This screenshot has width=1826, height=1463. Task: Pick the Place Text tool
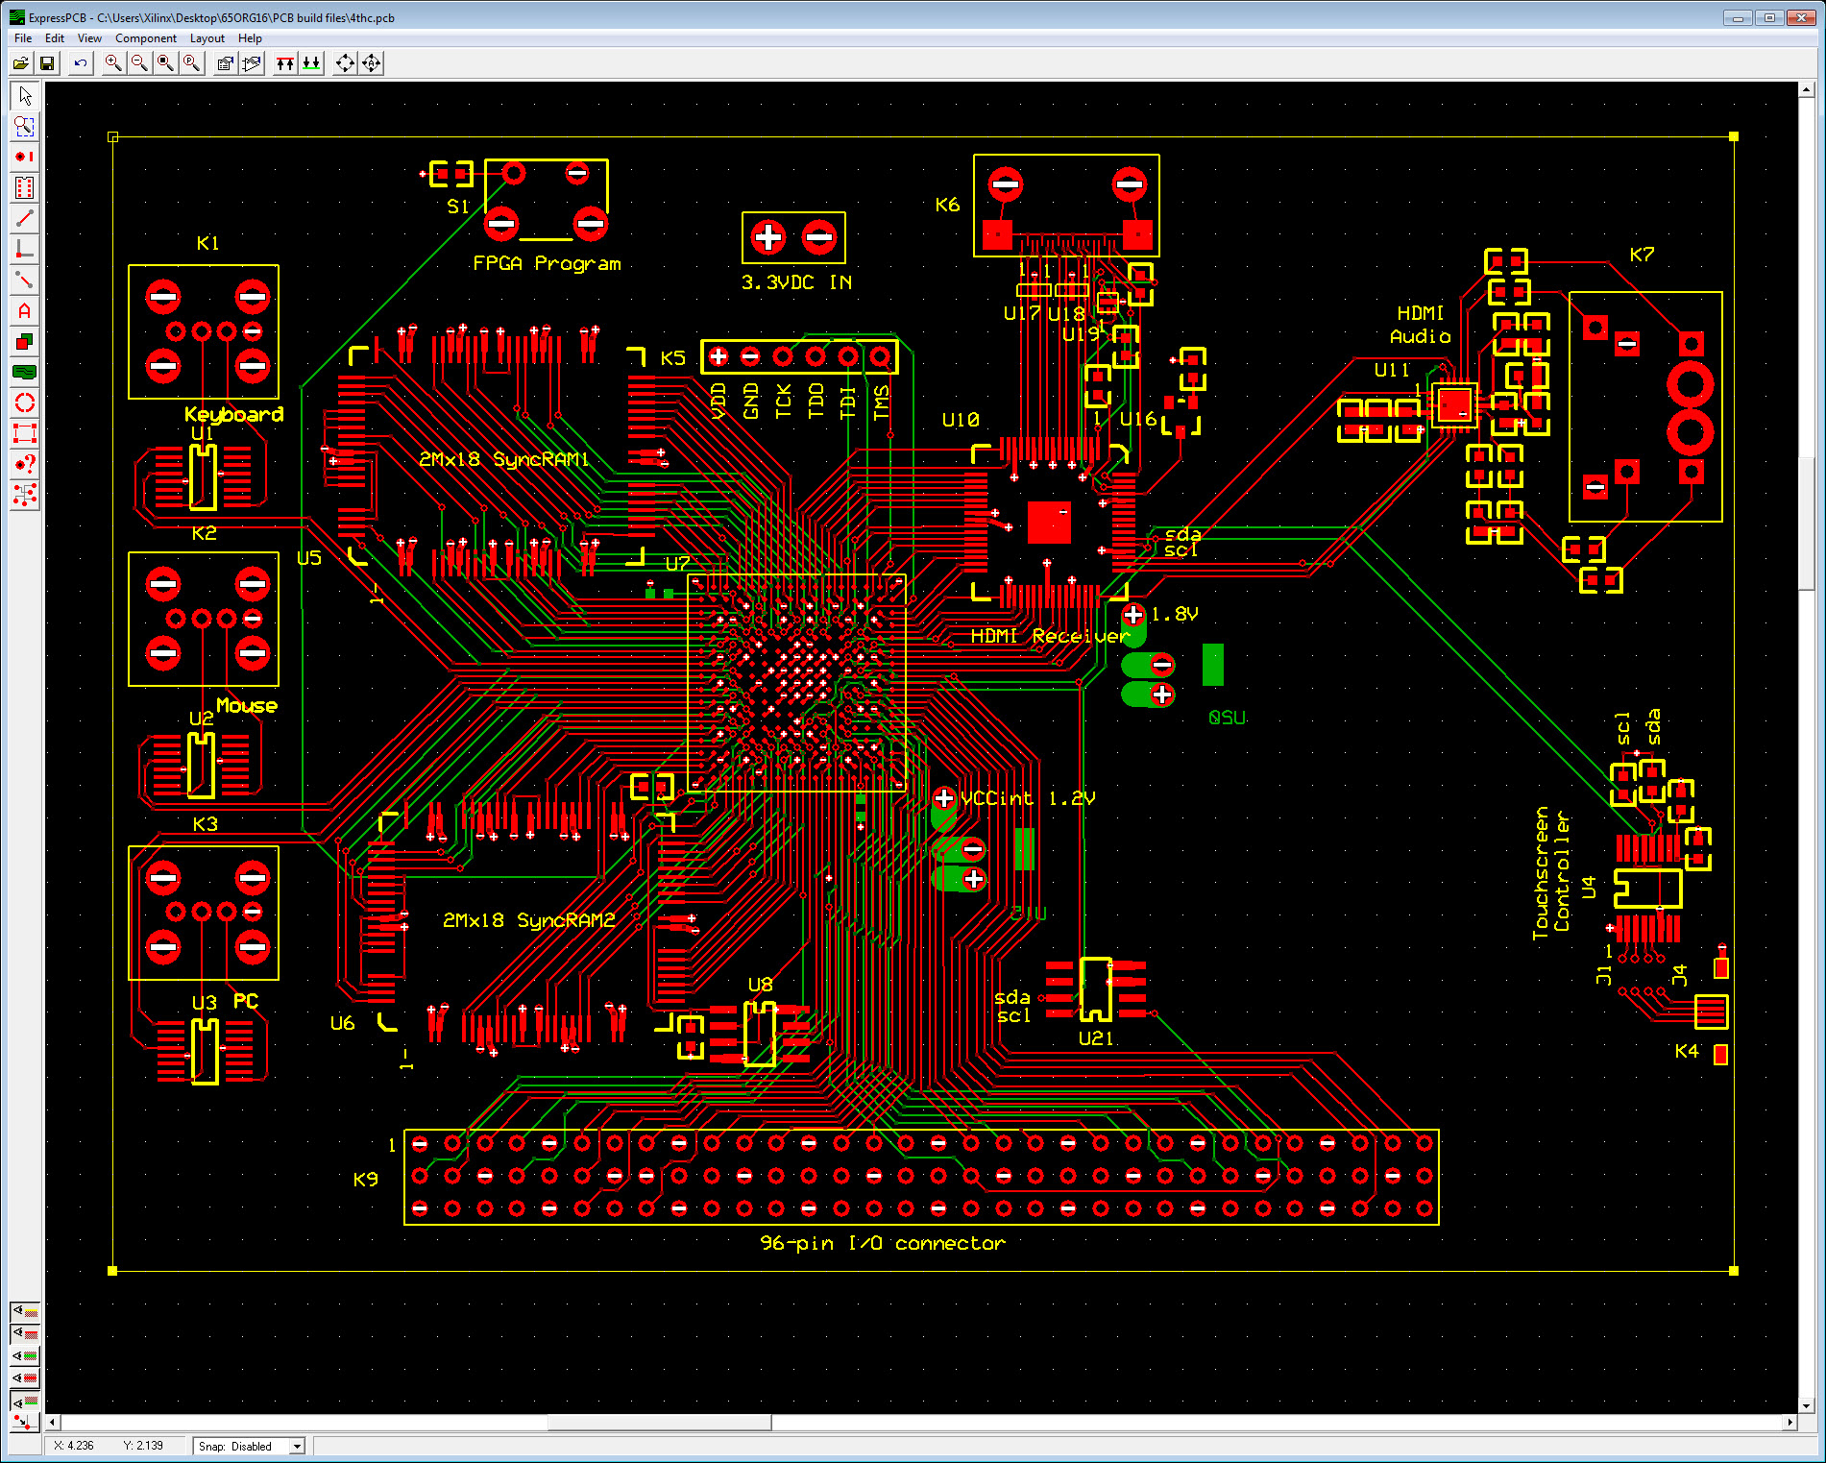pyautogui.click(x=25, y=310)
